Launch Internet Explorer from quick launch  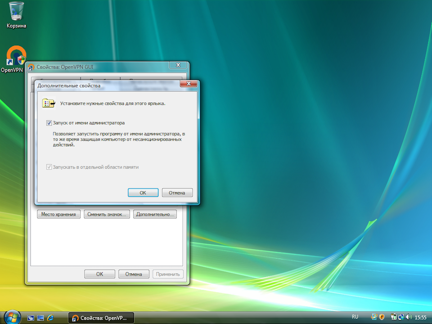pyautogui.click(x=50, y=318)
